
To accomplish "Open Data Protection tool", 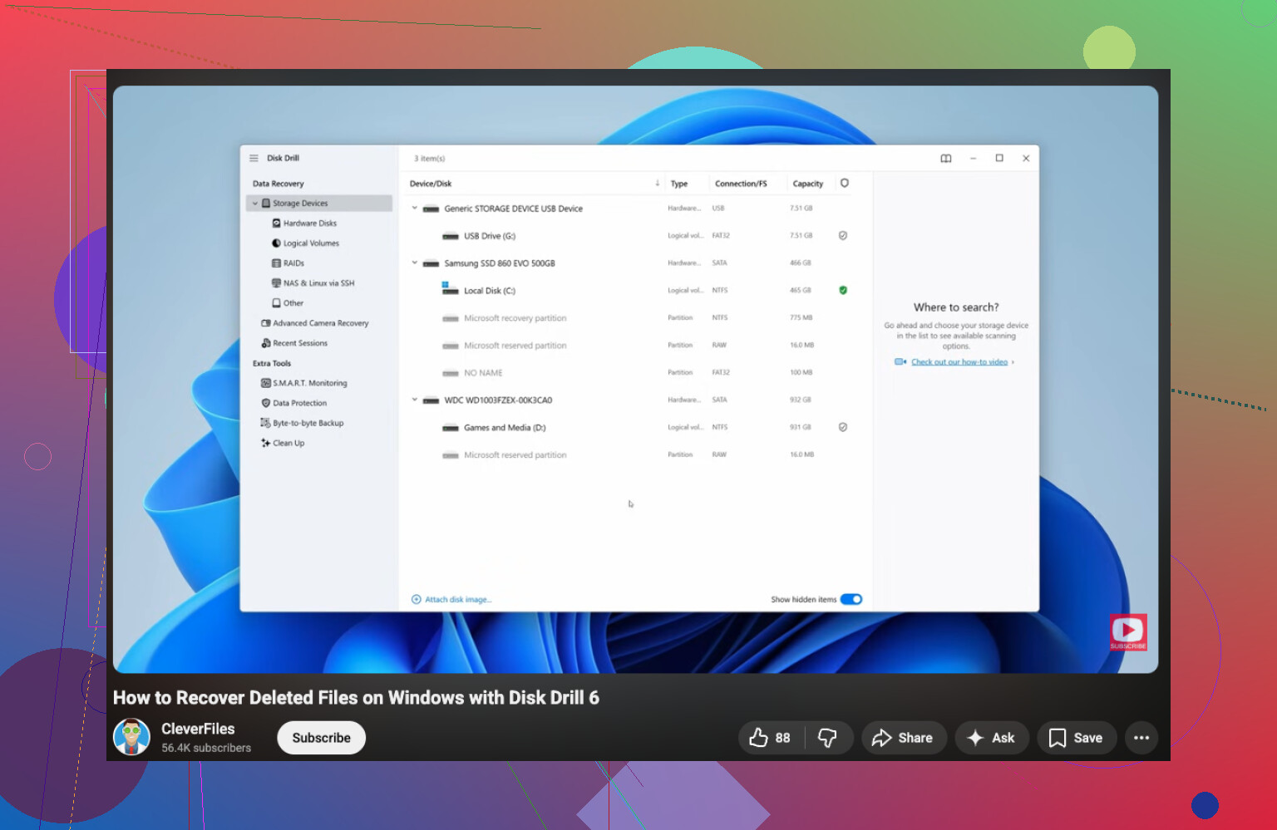I will click(x=294, y=403).
